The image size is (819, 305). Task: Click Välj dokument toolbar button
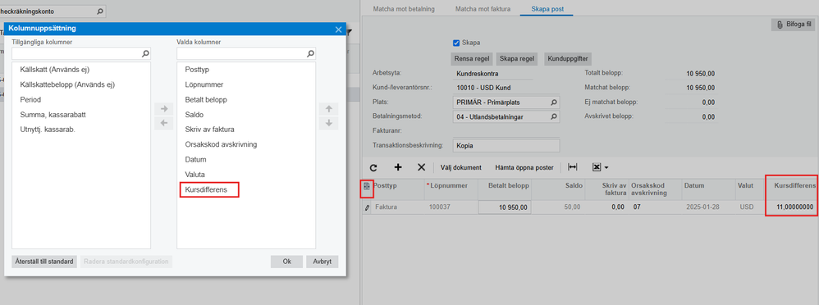(460, 168)
